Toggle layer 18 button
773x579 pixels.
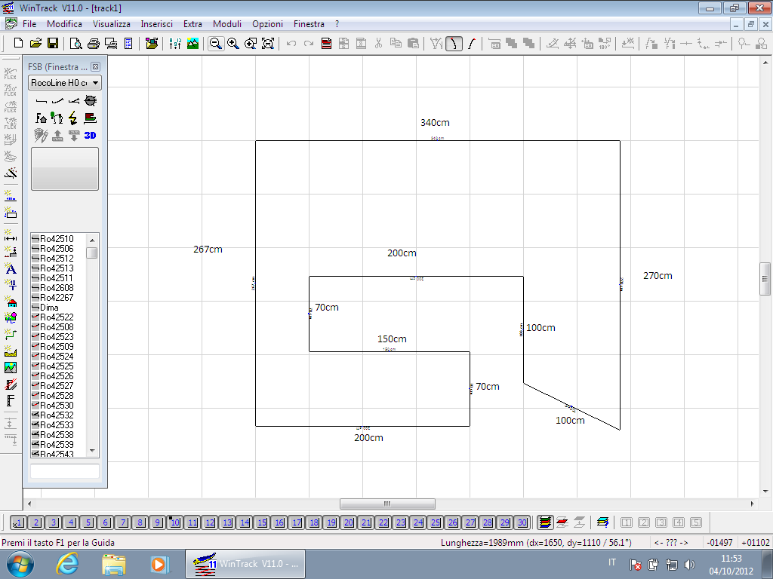click(x=314, y=522)
